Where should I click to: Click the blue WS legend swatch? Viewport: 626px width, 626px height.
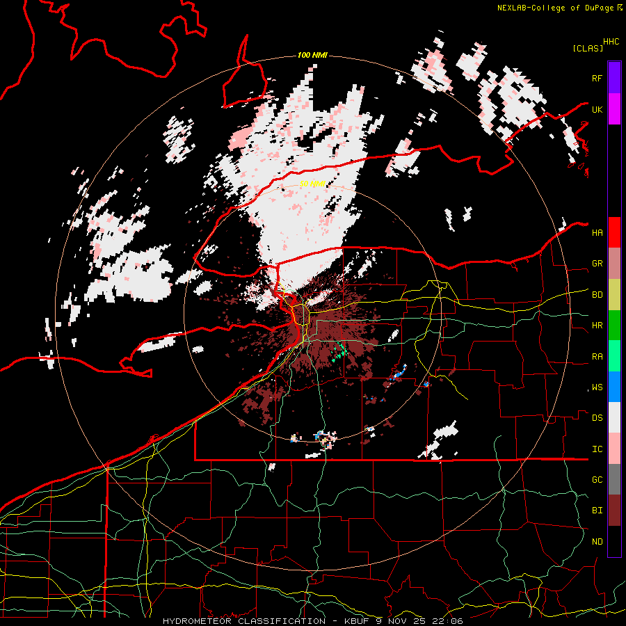pyautogui.click(x=614, y=387)
